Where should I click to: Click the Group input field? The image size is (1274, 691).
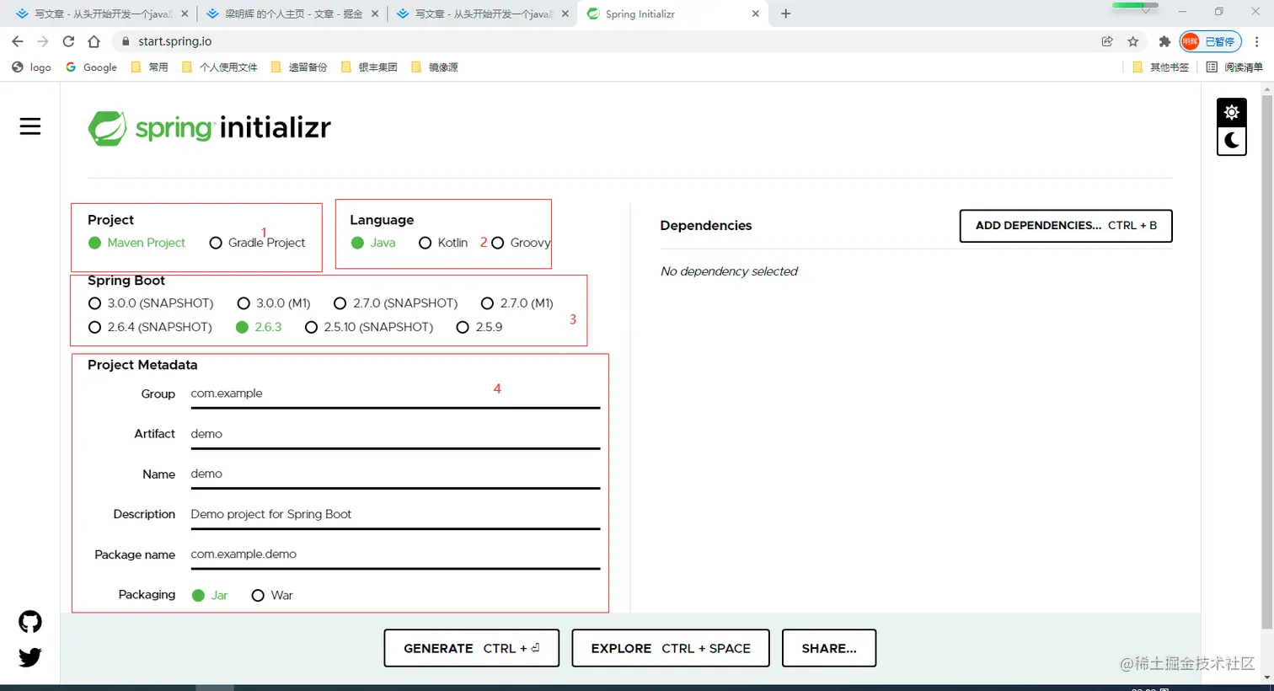395,394
